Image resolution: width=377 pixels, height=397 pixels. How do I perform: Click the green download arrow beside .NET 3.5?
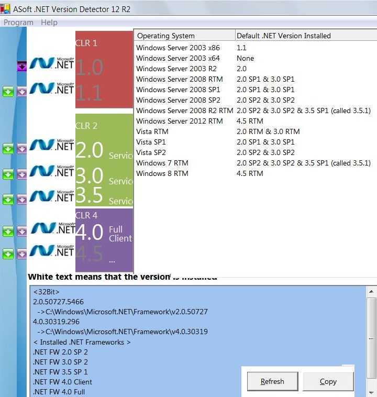pyautogui.click(x=8, y=199)
